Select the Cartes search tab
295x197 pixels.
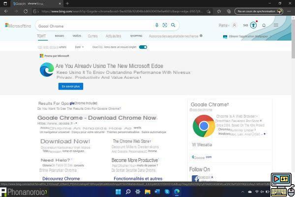(x=93, y=36)
